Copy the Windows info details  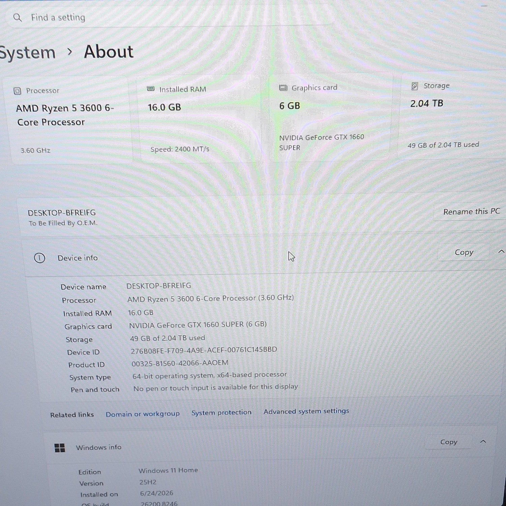point(449,442)
